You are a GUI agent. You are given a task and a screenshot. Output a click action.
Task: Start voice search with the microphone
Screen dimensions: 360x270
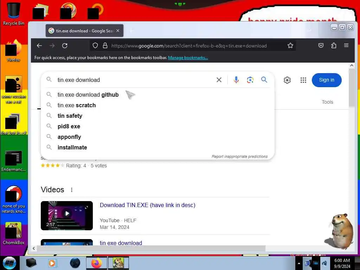tap(236, 80)
